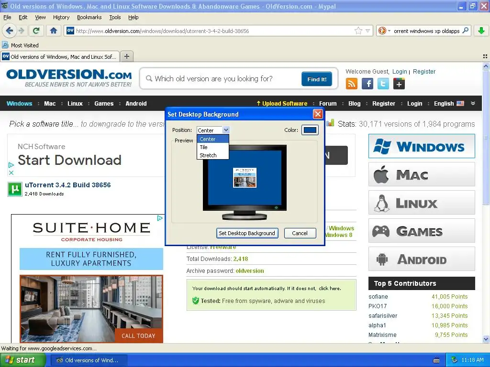The height and width of the screenshot is (367, 490).
Task: Click the Upload Software link
Action: pos(282,104)
